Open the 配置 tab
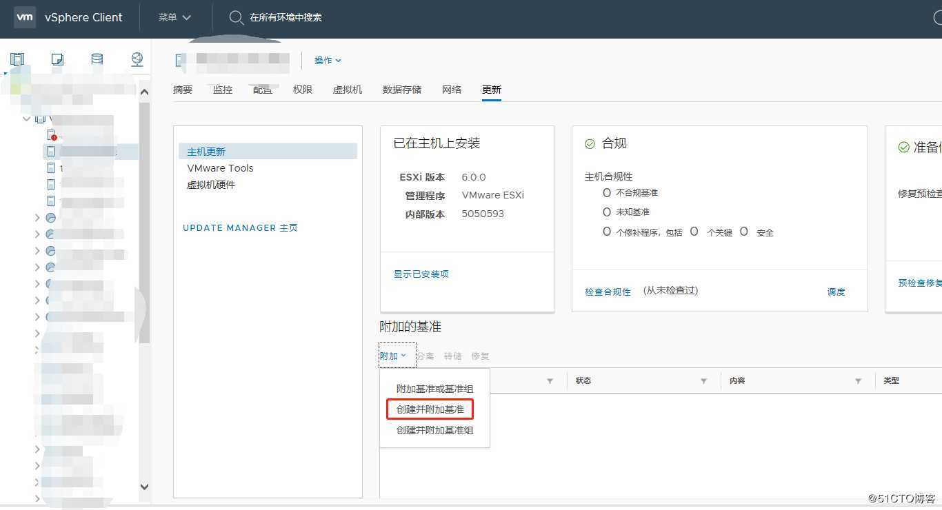This screenshot has height=510, width=942. (263, 90)
